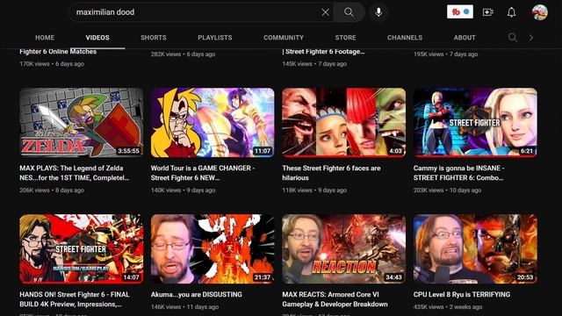562x316 pixels.
Task: Search within channel using tab-bar magnifier
Action: pyautogui.click(x=513, y=37)
